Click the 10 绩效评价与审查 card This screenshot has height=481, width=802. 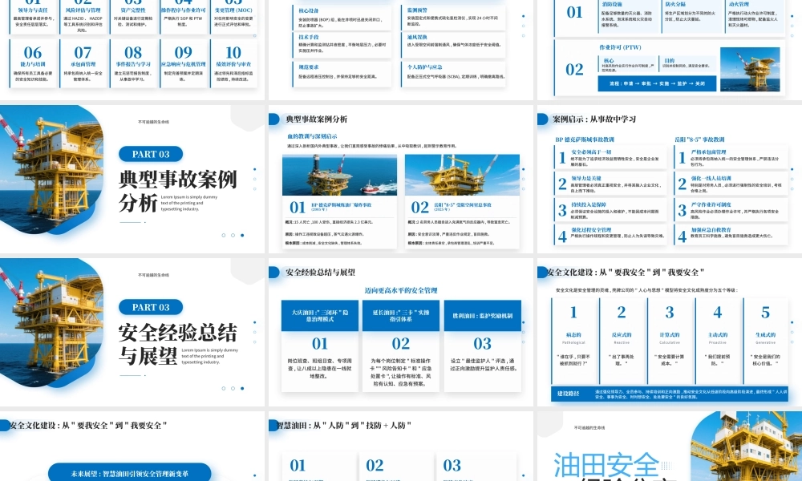233,63
